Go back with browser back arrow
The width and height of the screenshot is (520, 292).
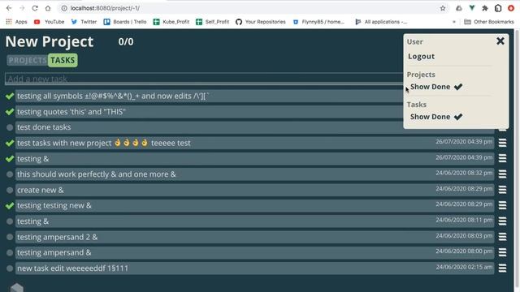pos(9,8)
